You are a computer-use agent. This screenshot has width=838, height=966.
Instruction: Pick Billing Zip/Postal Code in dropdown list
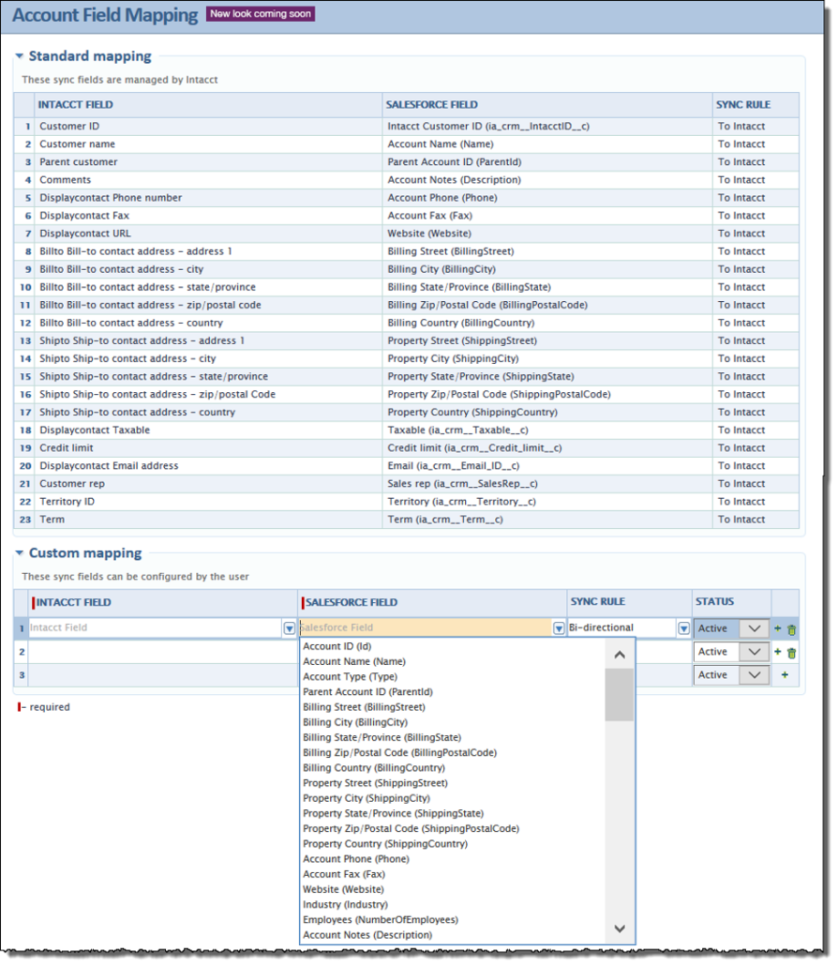[x=399, y=753]
